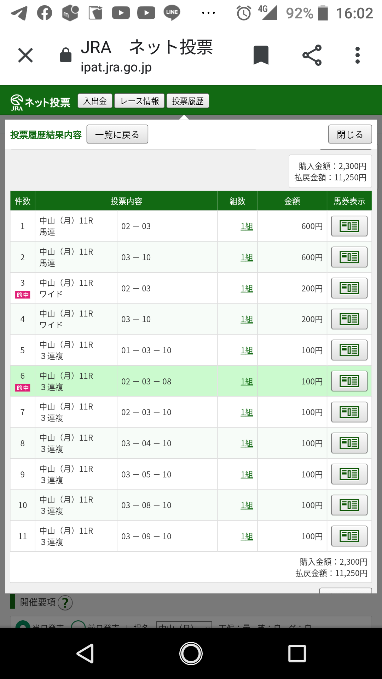Select the 投票履歴 menu
The image size is (382, 679).
[188, 101]
